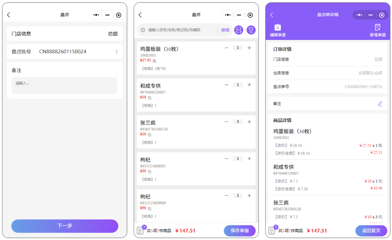The width and height of the screenshot is (392, 240).
Task: Decrease quantity of 张三疯 in product list
Action: [226, 122]
